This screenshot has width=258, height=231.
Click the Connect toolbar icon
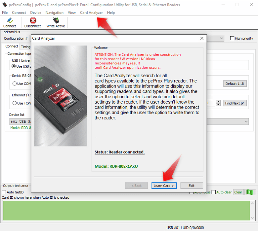click(10, 22)
